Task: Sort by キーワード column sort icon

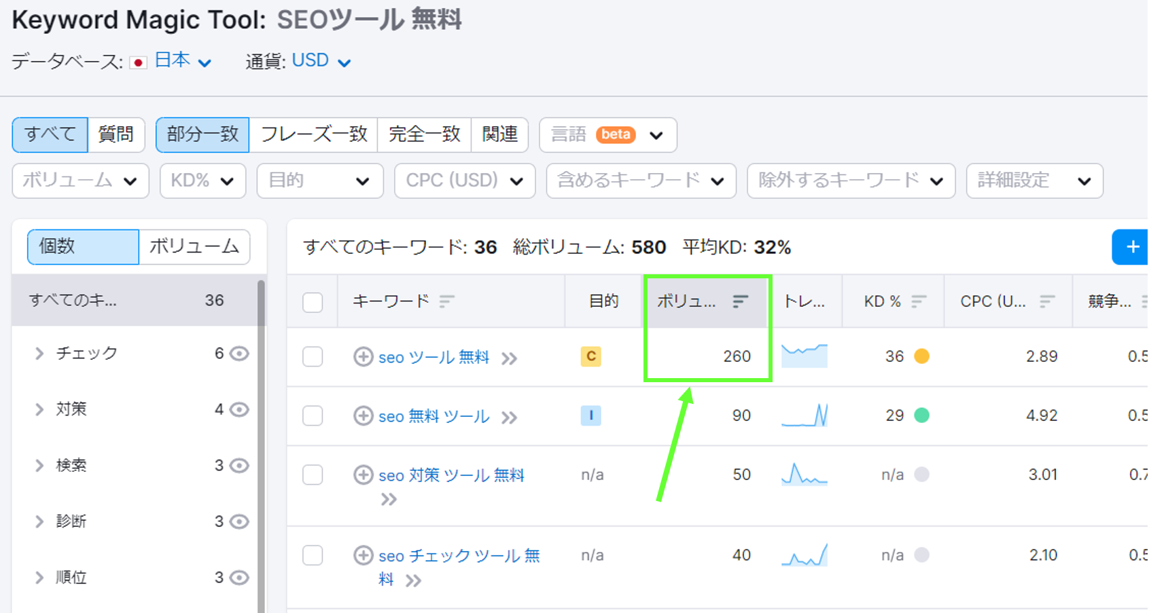Action: click(446, 301)
